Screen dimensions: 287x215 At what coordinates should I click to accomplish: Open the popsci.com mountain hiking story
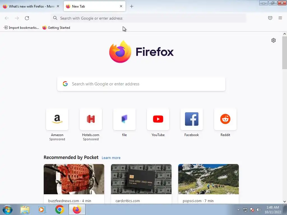click(x=209, y=179)
